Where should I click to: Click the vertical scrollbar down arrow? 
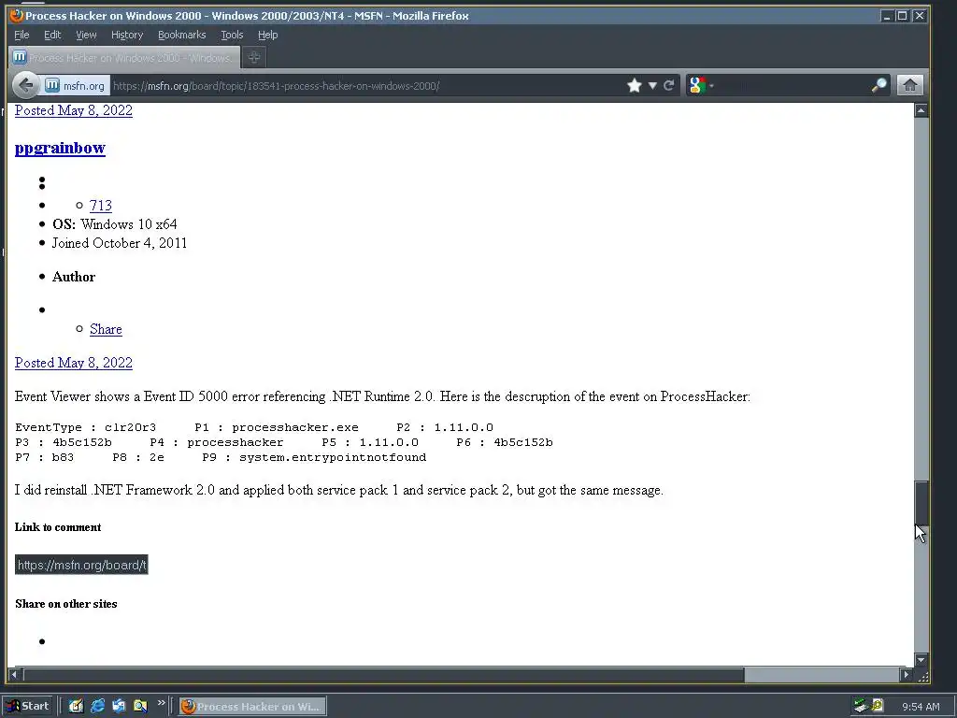click(921, 659)
